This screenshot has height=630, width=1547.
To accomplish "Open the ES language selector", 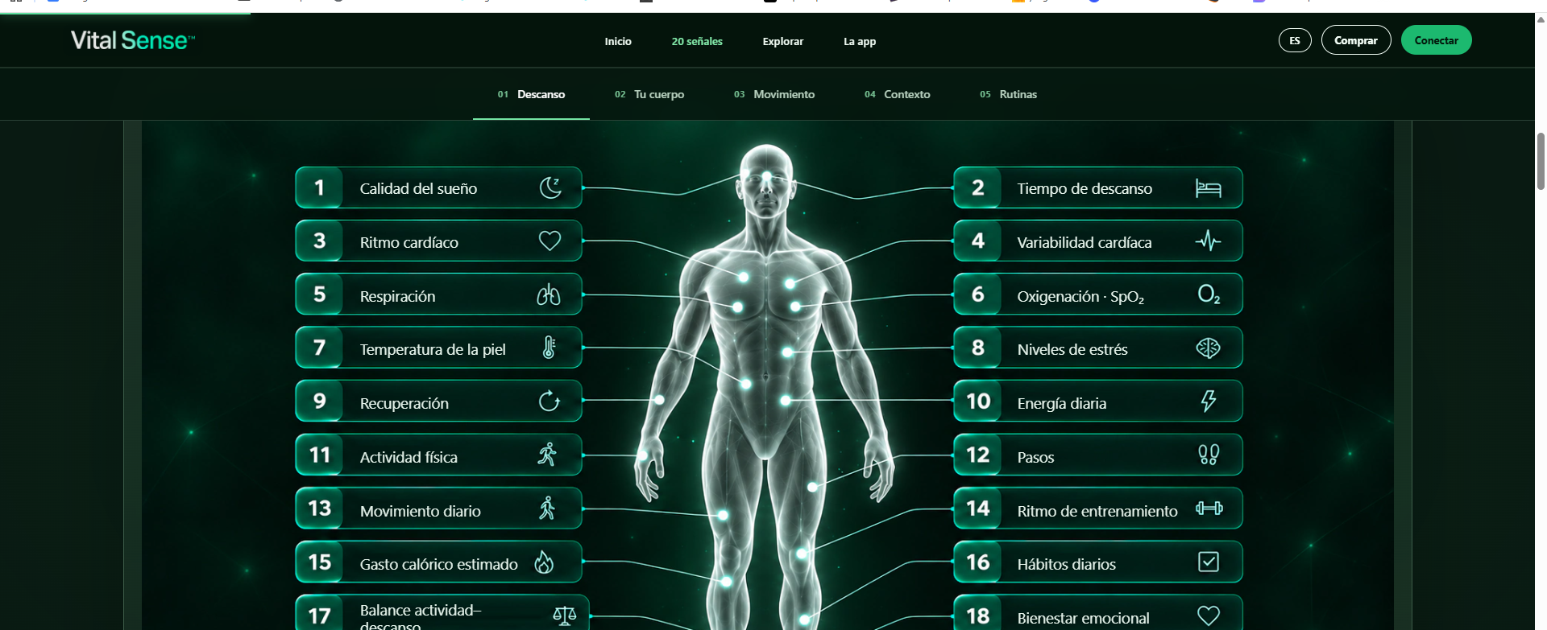I will 1295,40.
